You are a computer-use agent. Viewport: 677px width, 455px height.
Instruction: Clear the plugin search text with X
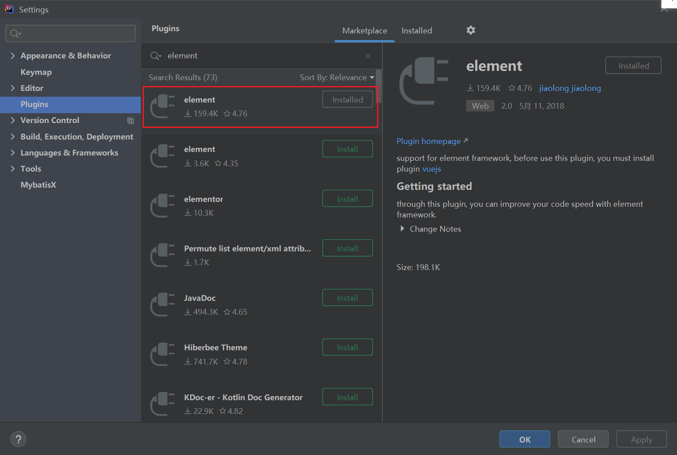[368, 56]
